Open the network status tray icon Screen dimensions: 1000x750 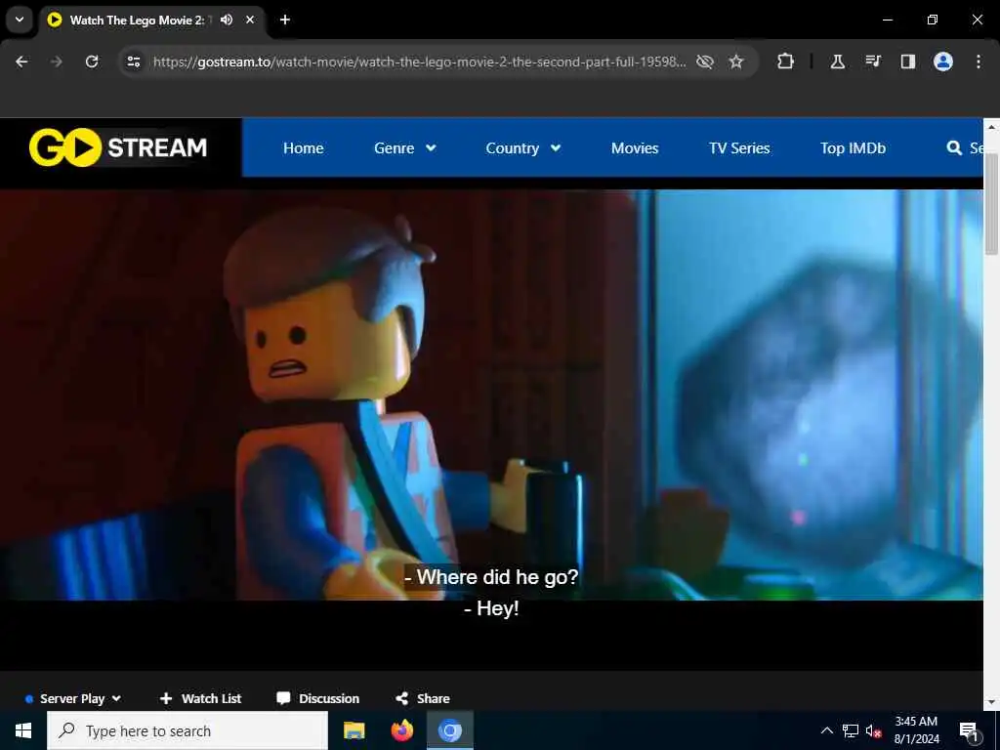click(851, 730)
